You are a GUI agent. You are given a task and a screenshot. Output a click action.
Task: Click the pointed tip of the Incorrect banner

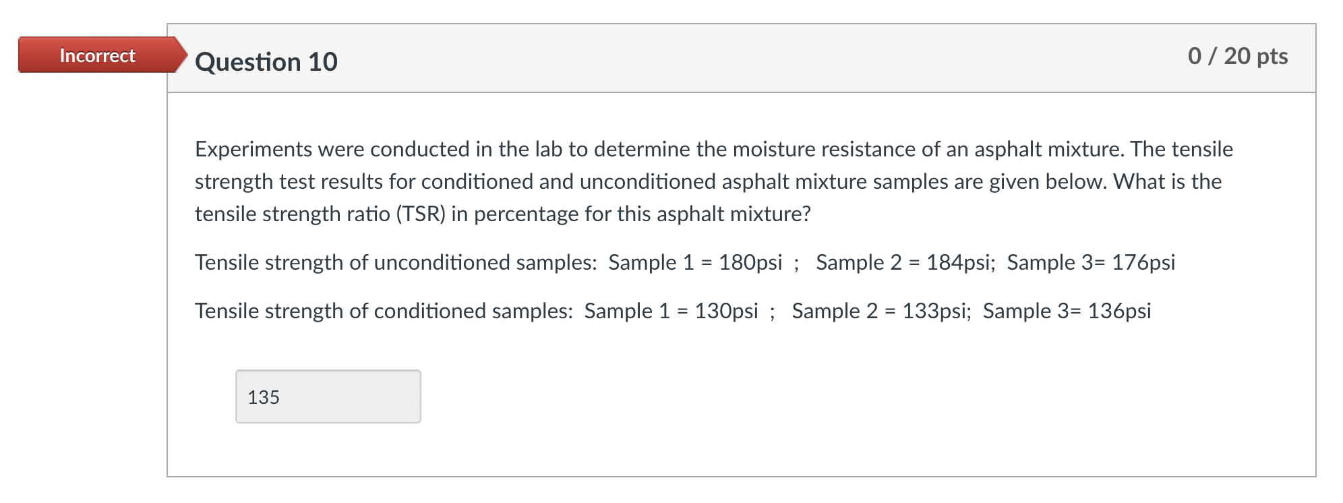pyautogui.click(x=182, y=55)
